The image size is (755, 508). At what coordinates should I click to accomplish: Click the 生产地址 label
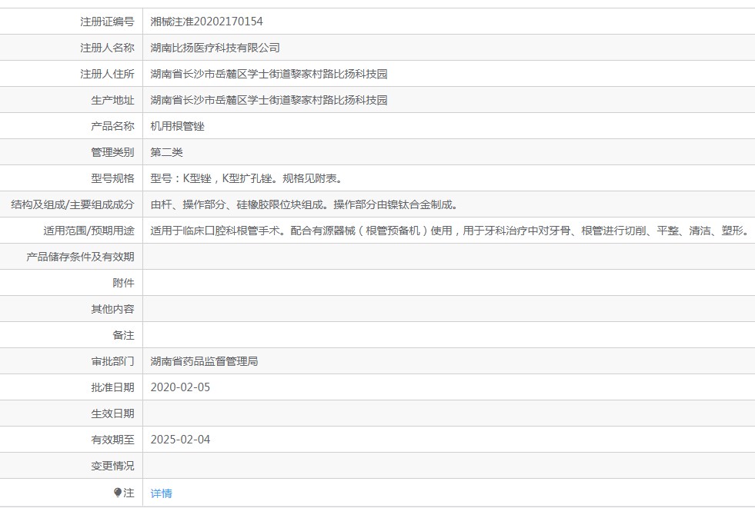pyautogui.click(x=112, y=100)
